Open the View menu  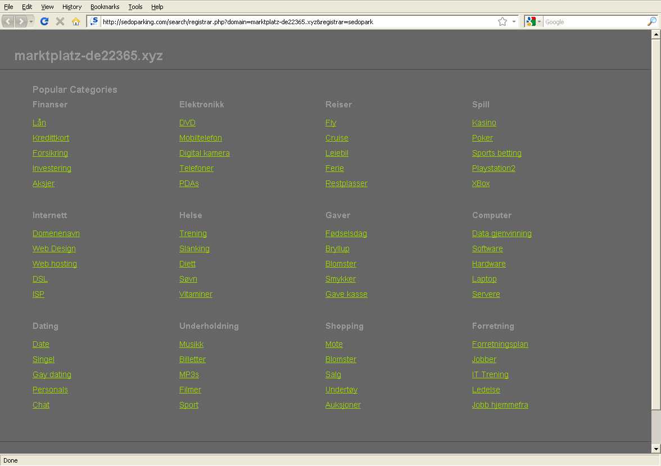point(47,7)
